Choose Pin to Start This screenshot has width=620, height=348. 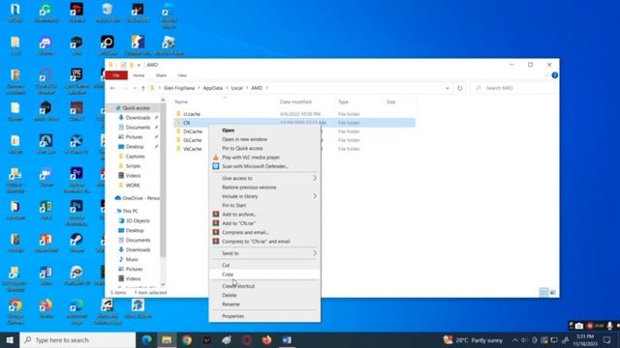[x=264, y=206]
